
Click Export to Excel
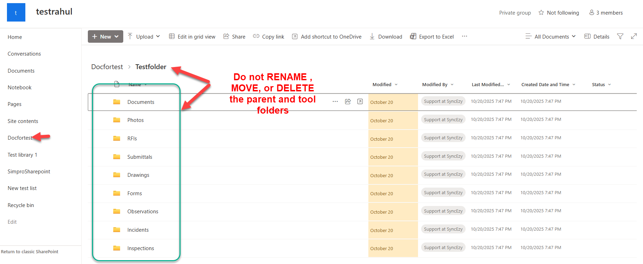pos(432,36)
